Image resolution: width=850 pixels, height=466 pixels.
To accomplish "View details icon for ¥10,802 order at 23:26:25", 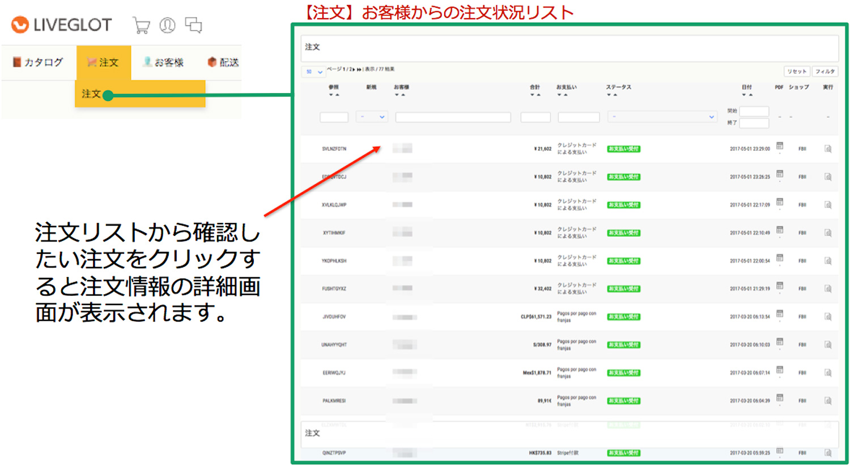I will (x=828, y=177).
